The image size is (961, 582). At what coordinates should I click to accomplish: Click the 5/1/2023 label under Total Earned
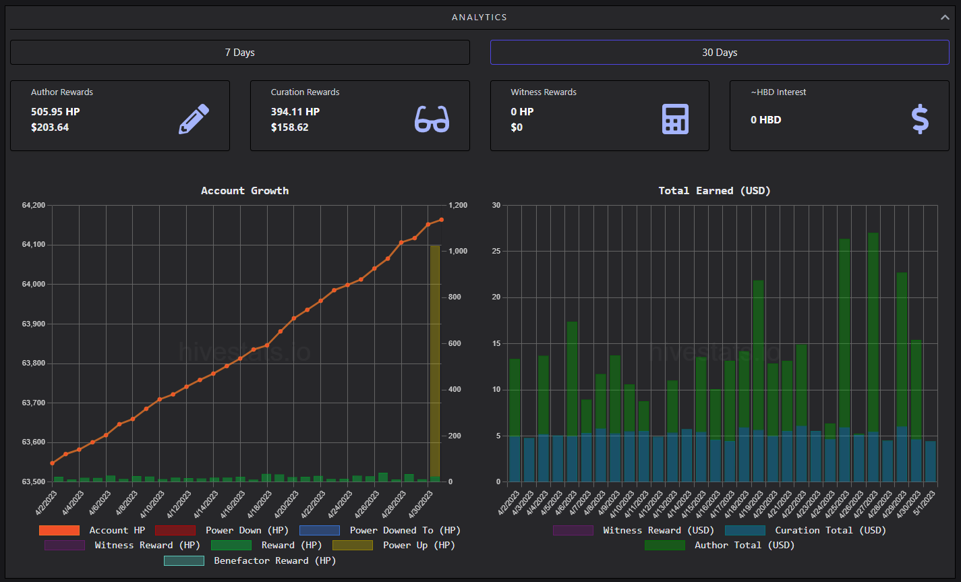click(923, 502)
